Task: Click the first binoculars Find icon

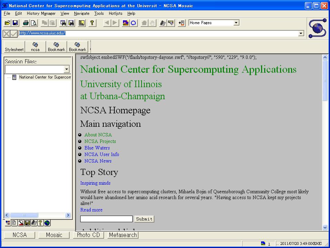Action: pyautogui.click(x=63, y=23)
